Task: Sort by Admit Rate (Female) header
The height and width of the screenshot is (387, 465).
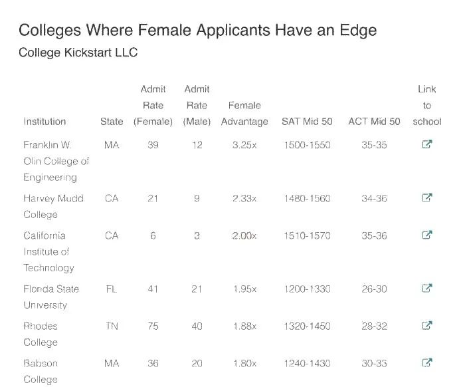Action: coord(153,105)
